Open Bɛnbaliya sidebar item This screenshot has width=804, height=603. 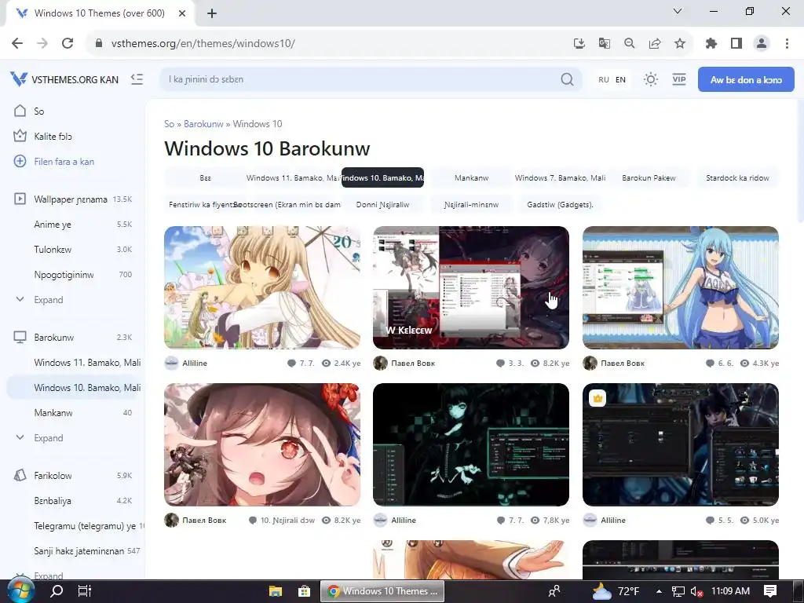click(x=53, y=500)
